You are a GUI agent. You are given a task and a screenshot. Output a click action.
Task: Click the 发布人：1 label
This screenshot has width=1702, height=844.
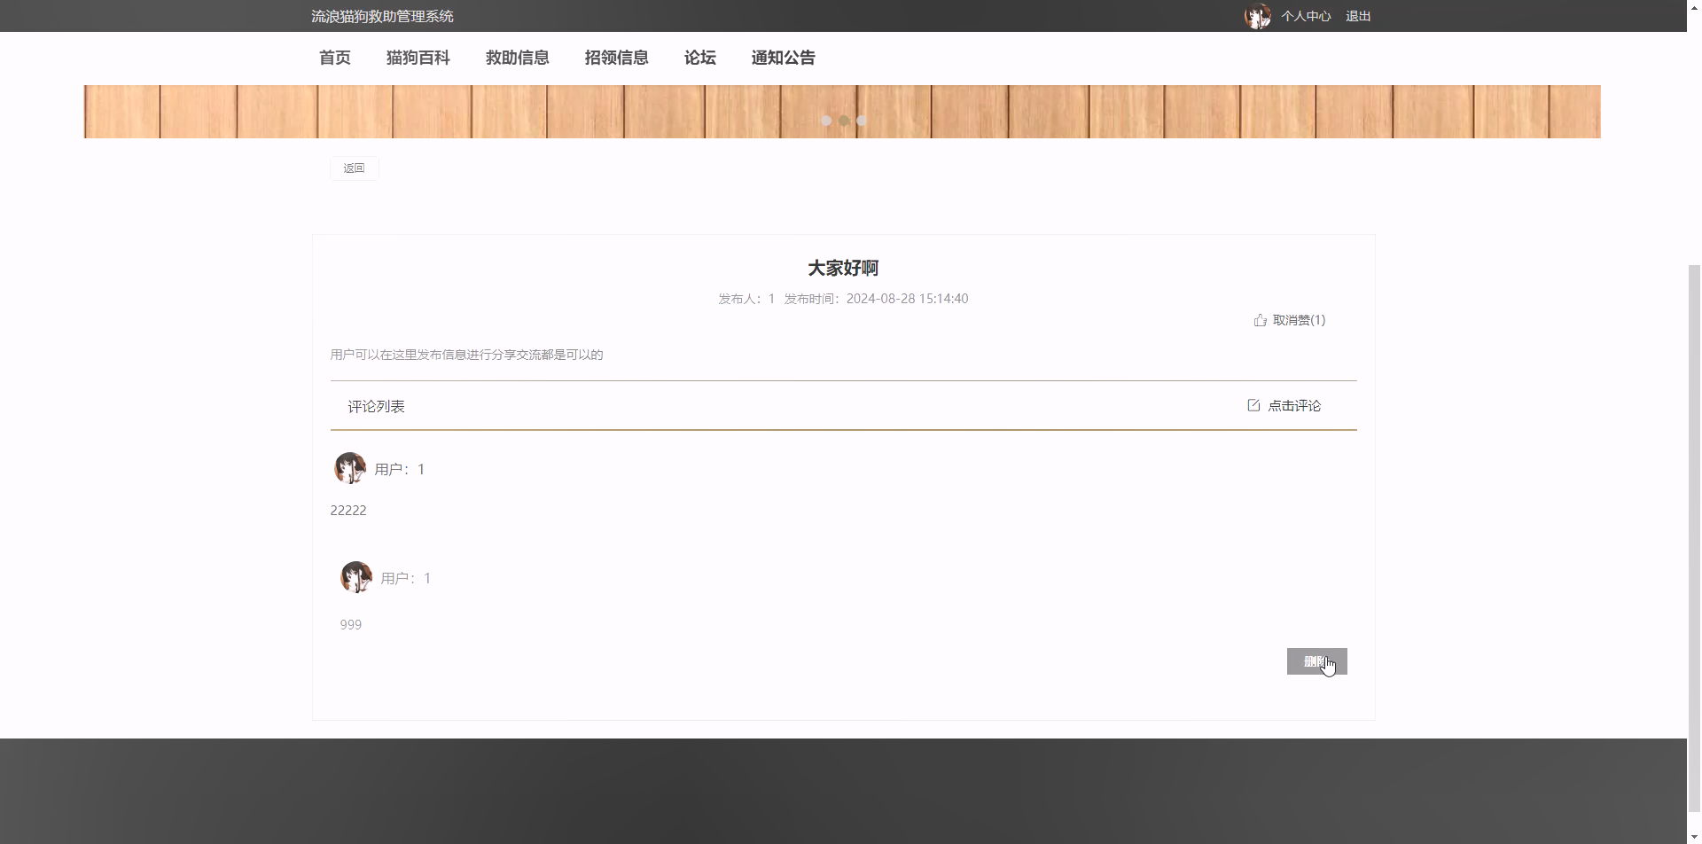pyautogui.click(x=746, y=299)
